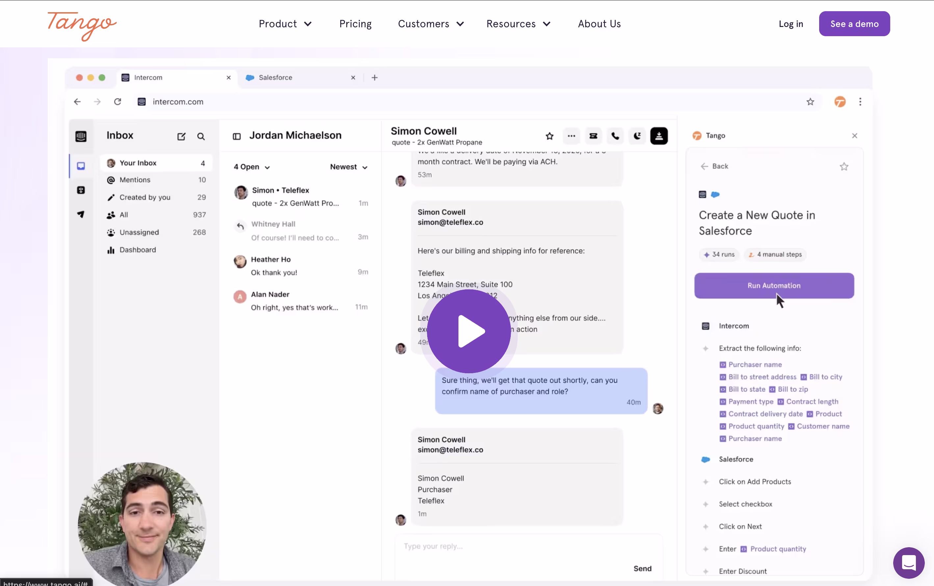Open the conversation more options ellipsis
The width and height of the screenshot is (934, 586).
click(x=571, y=136)
